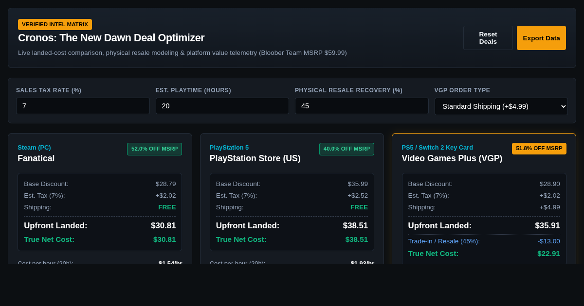
Task: Click the Trade-in / Resale (45%) label
Action: point(444,241)
